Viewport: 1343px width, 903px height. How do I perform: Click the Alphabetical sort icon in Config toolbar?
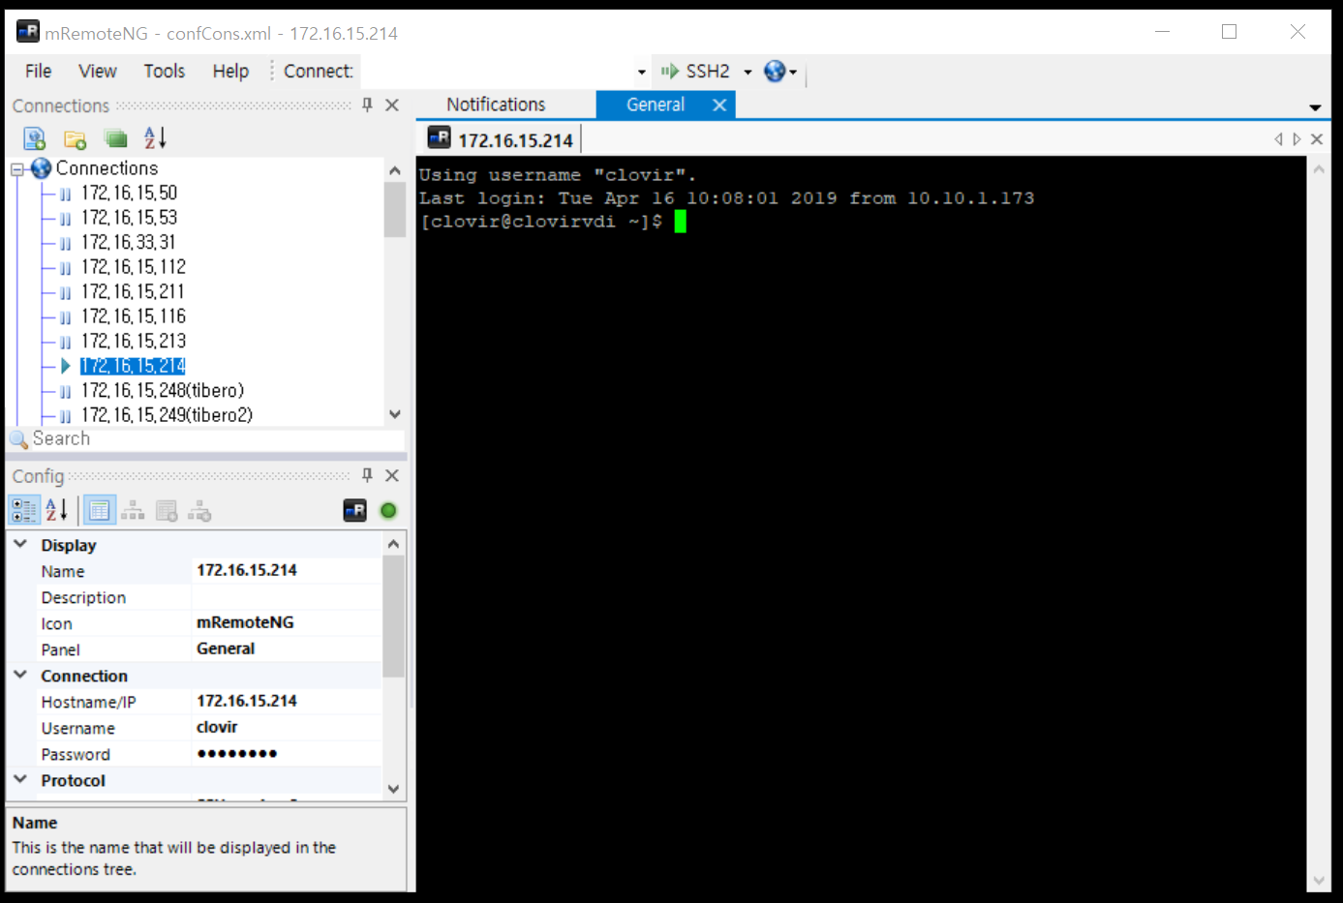(x=57, y=510)
